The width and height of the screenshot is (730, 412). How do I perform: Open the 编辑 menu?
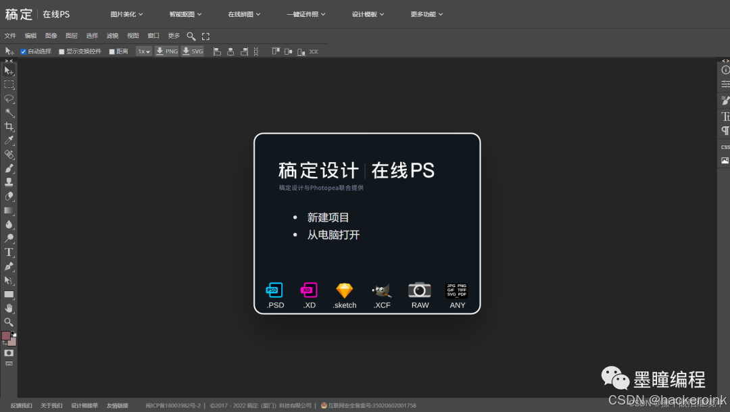30,36
